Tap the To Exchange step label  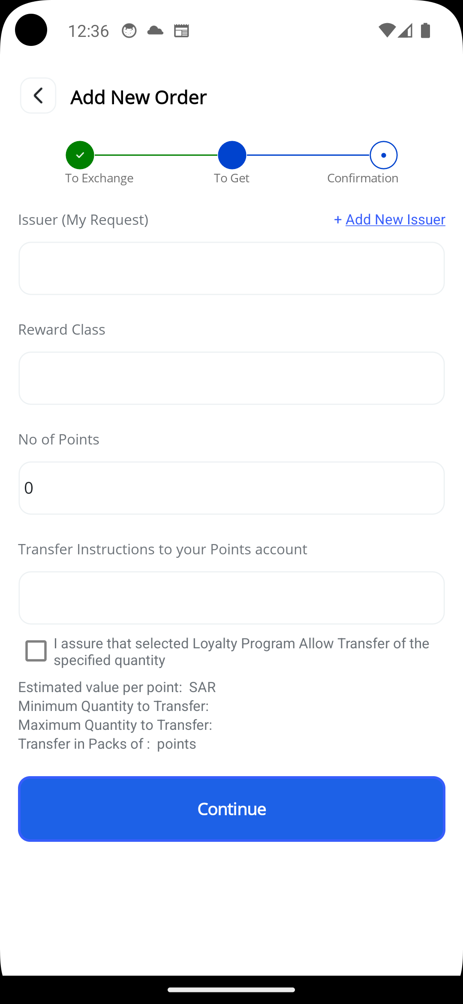[99, 178]
